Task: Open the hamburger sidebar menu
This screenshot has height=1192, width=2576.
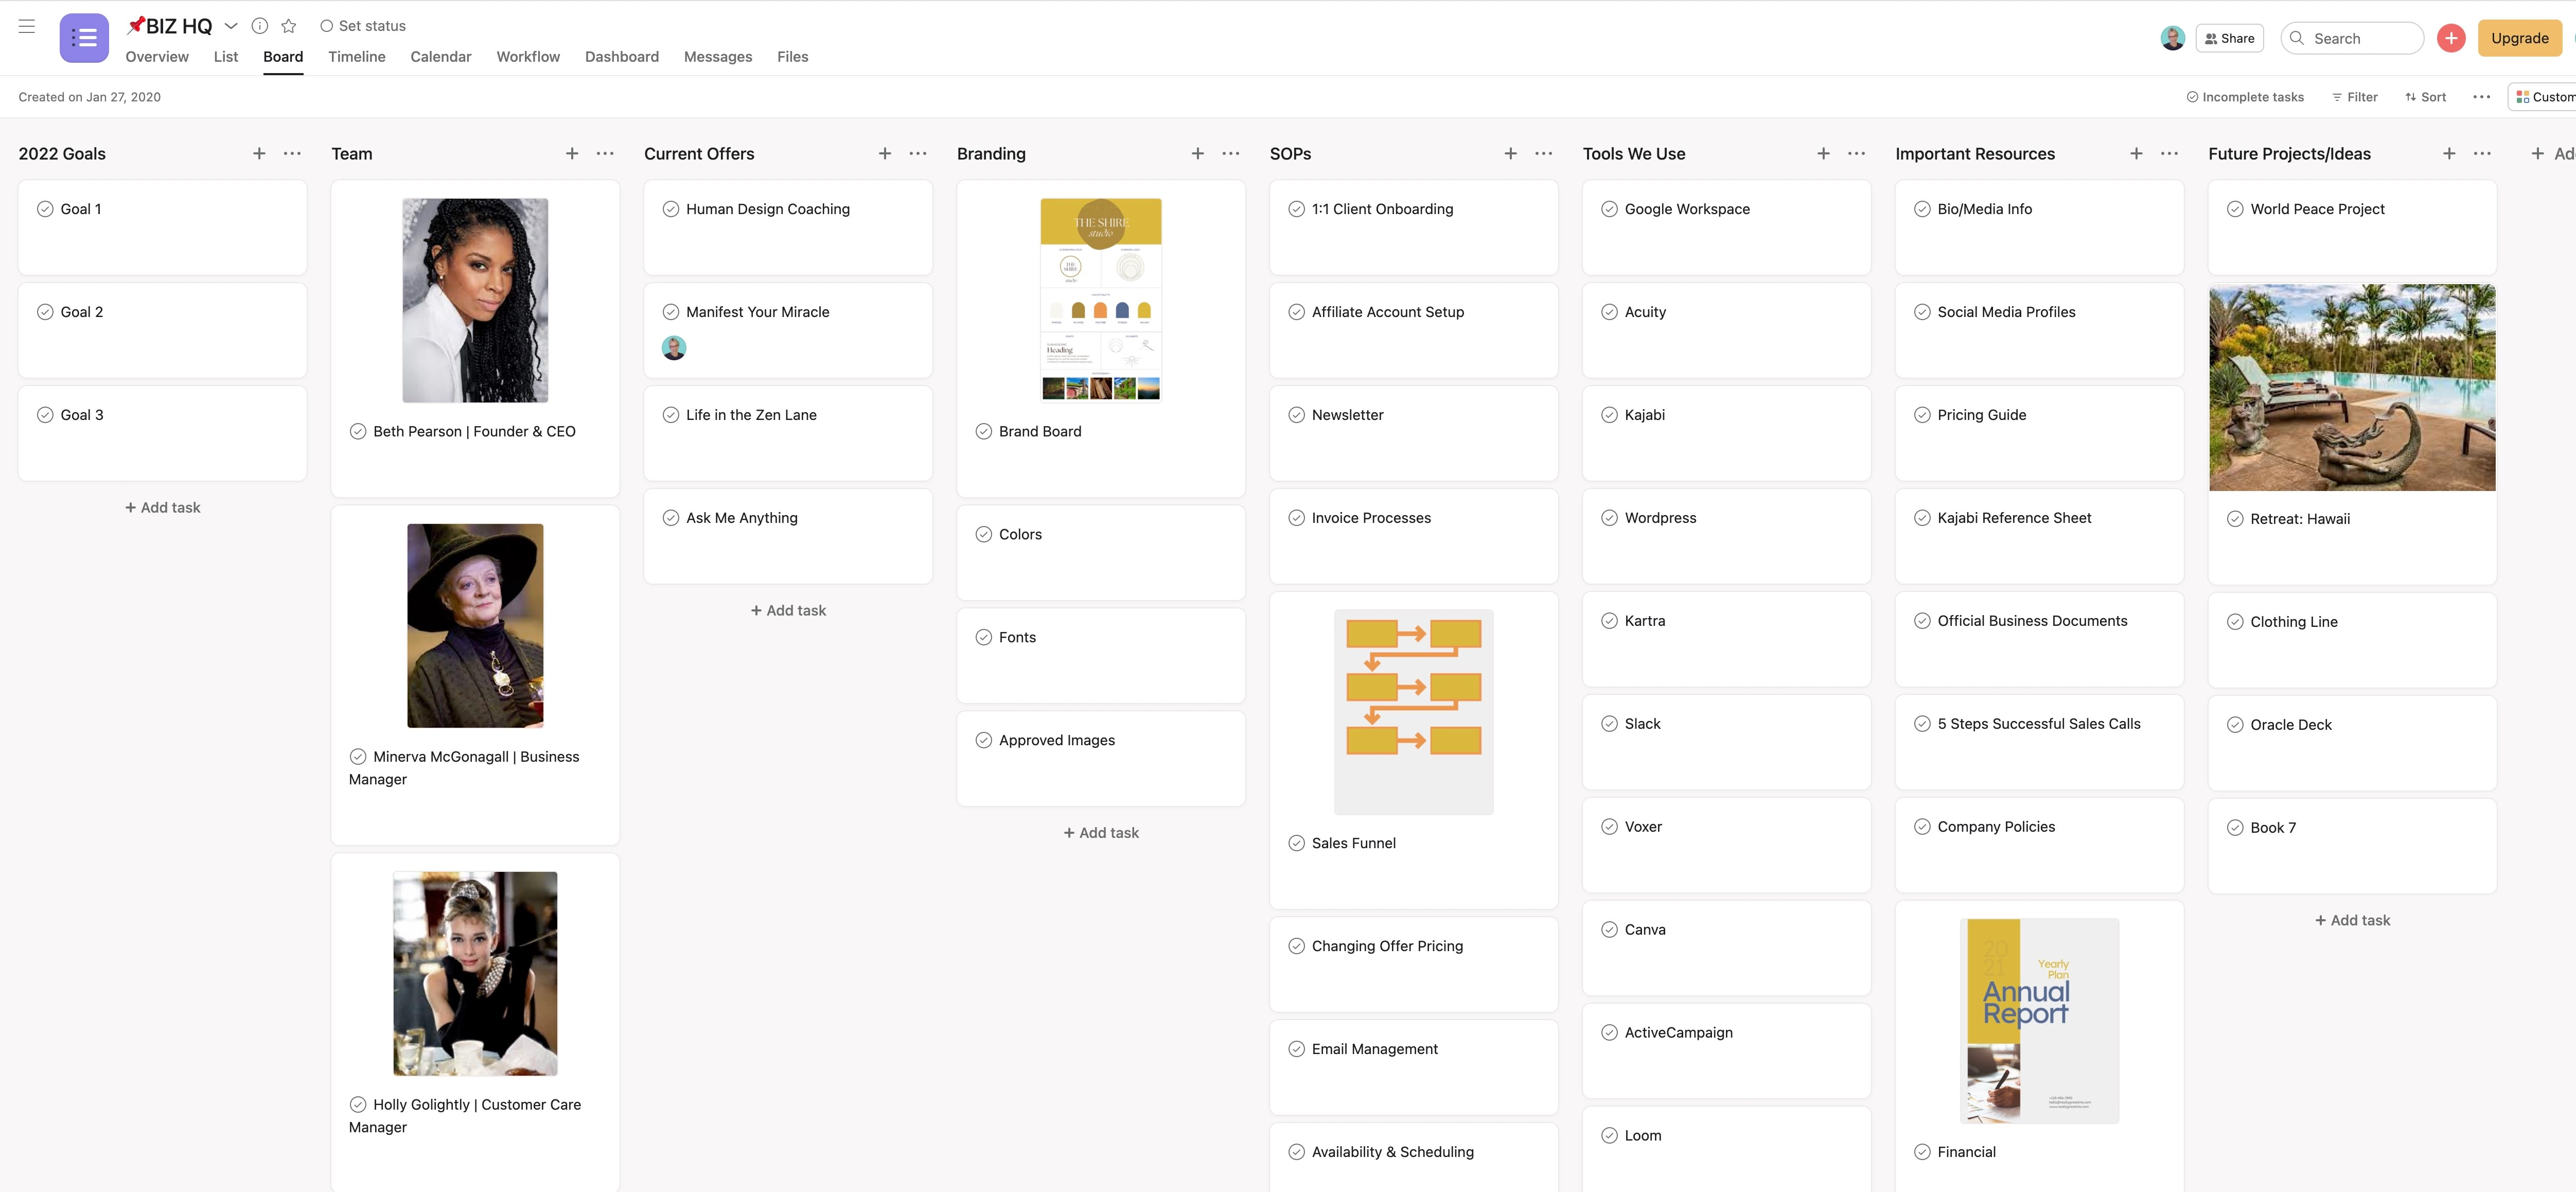Action: [27, 27]
